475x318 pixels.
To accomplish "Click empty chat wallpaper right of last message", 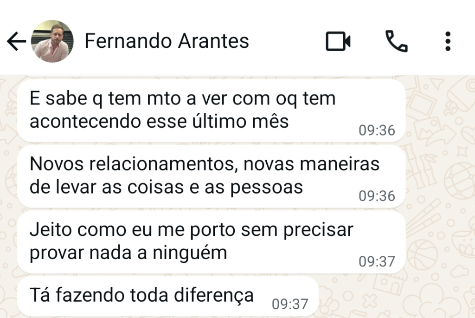I will pyautogui.click(x=394, y=297).
